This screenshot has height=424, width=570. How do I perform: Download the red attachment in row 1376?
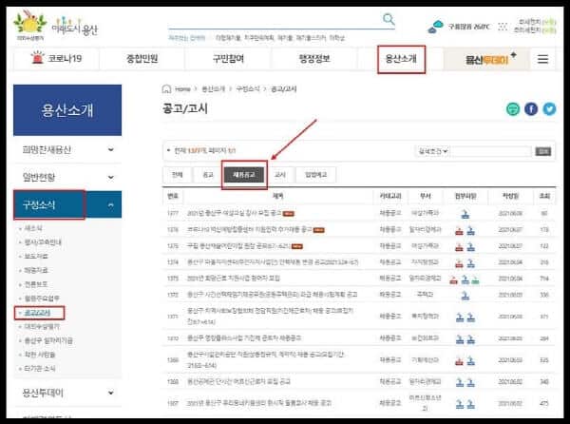(459, 230)
